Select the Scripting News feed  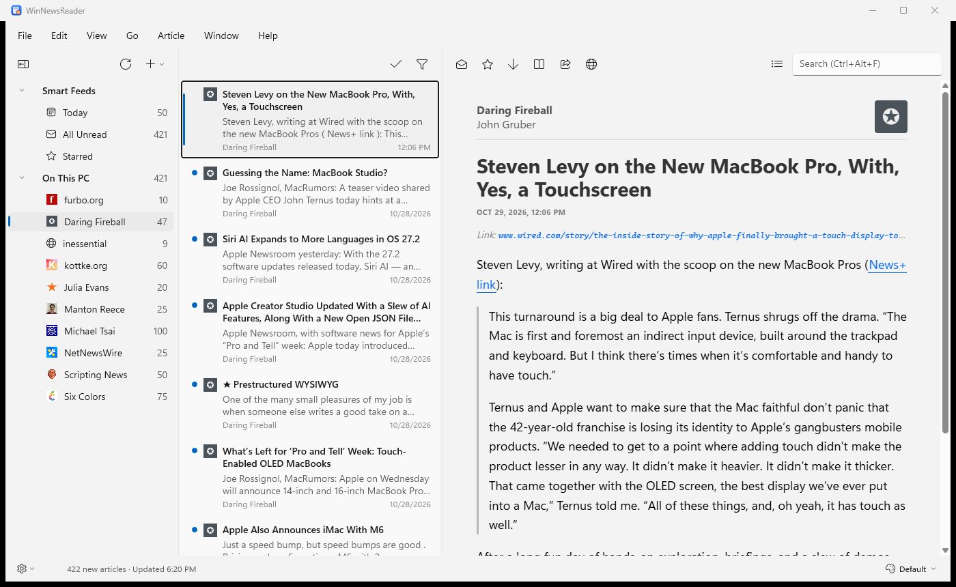91,375
